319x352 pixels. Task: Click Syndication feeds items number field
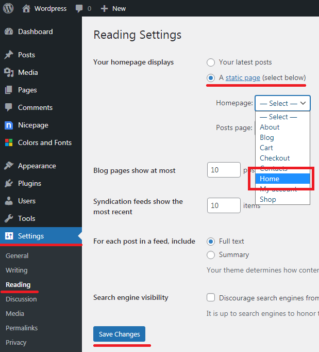[224, 205]
